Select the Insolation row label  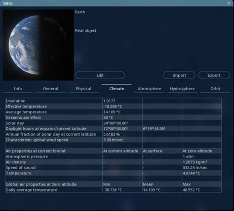point(16,101)
